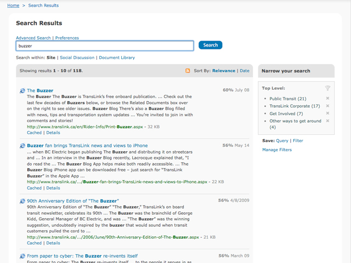351x263 pixels.
Task: View Cached copy of The Buzzer result
Action: pyautogui.click(x=34, y=133)
